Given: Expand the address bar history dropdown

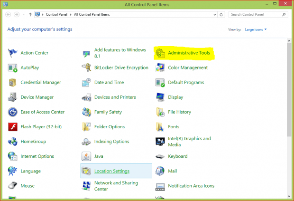Looking at the screenshot, I should tap(215, 14).
